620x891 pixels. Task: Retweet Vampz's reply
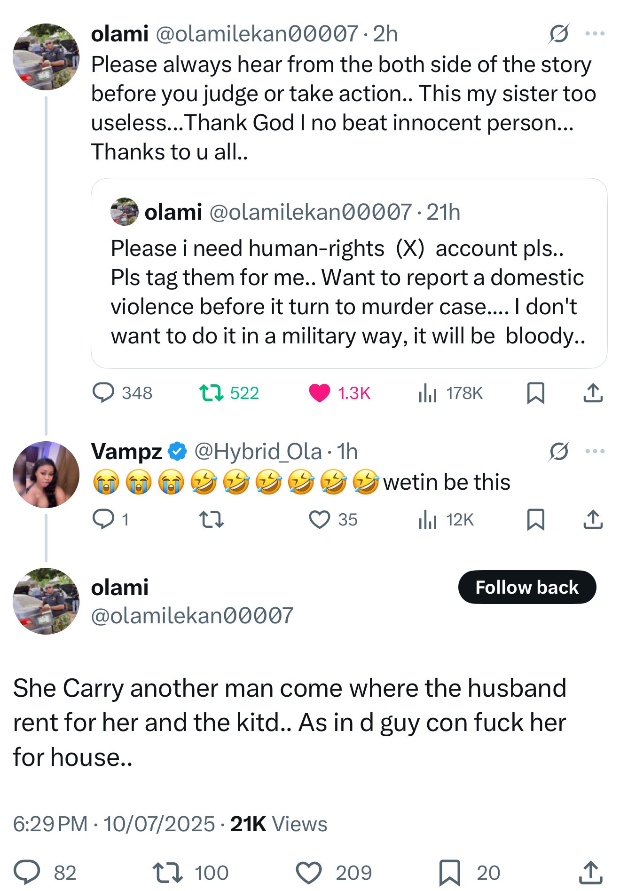pyautogui.click(x=211, y=519)
